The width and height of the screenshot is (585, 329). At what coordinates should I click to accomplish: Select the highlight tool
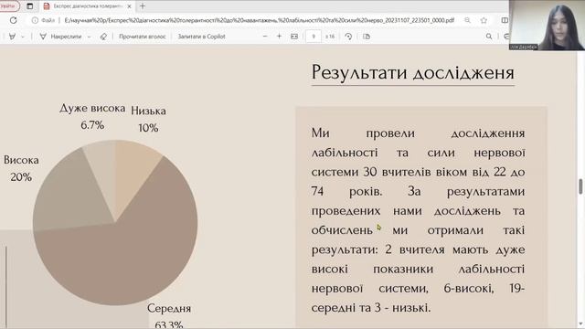(12, 37)
